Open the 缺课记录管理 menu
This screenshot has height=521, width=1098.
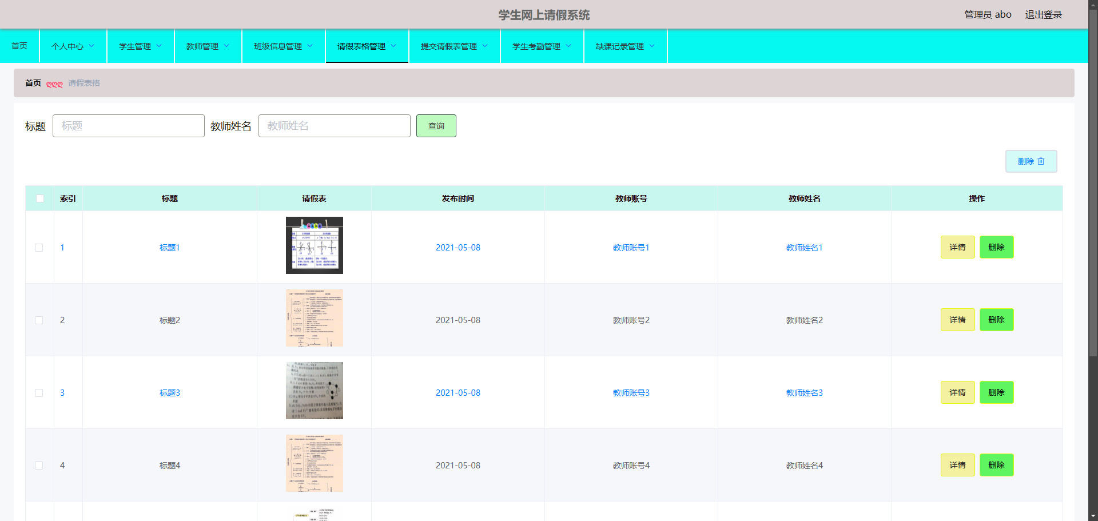coord(626,46)
